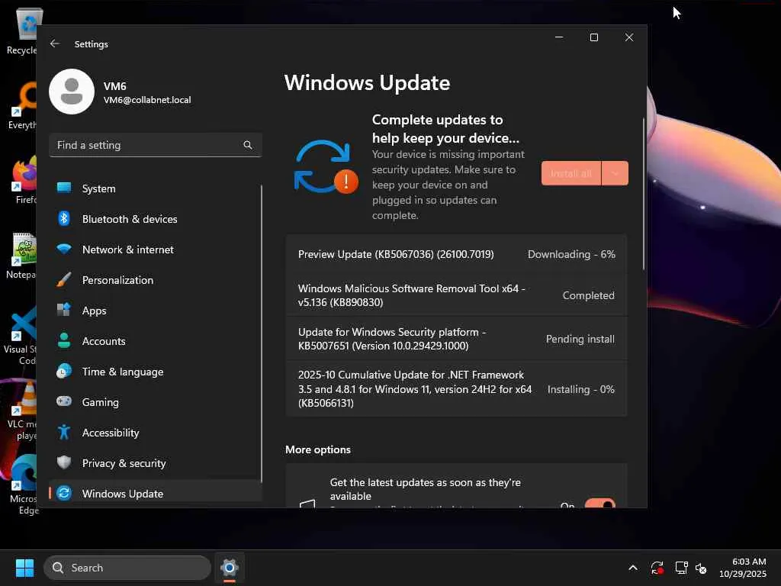Click the taskbar Search box
Screen dimensions: 781x586
pyautogui.click(x=127, y=568)
